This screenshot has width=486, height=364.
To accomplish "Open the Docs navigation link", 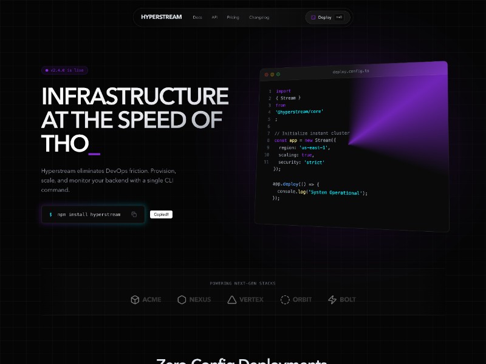I will click(197, 18).
